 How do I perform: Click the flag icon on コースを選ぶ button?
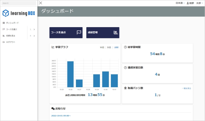click(79, 32)
